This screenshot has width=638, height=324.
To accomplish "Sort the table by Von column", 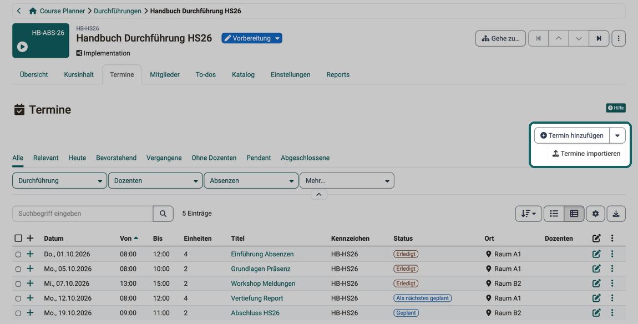I will 129,239.
